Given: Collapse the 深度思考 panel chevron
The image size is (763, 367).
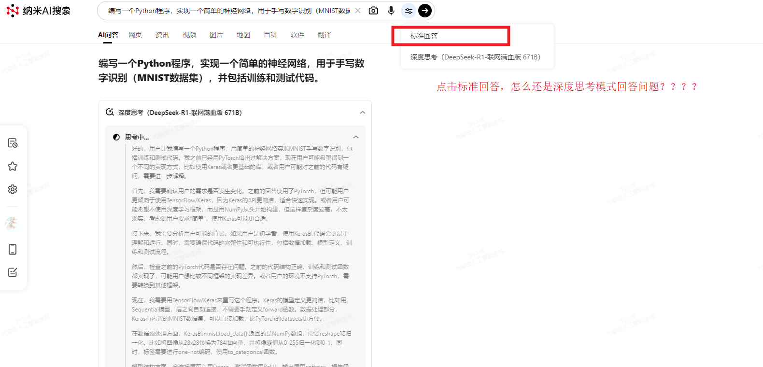Looking at the screenshot, I should click(x=363, y=113).
